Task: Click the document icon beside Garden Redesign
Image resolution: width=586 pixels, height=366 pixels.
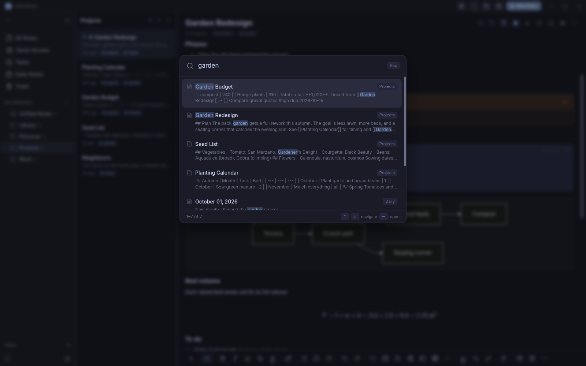Action: 189,115
